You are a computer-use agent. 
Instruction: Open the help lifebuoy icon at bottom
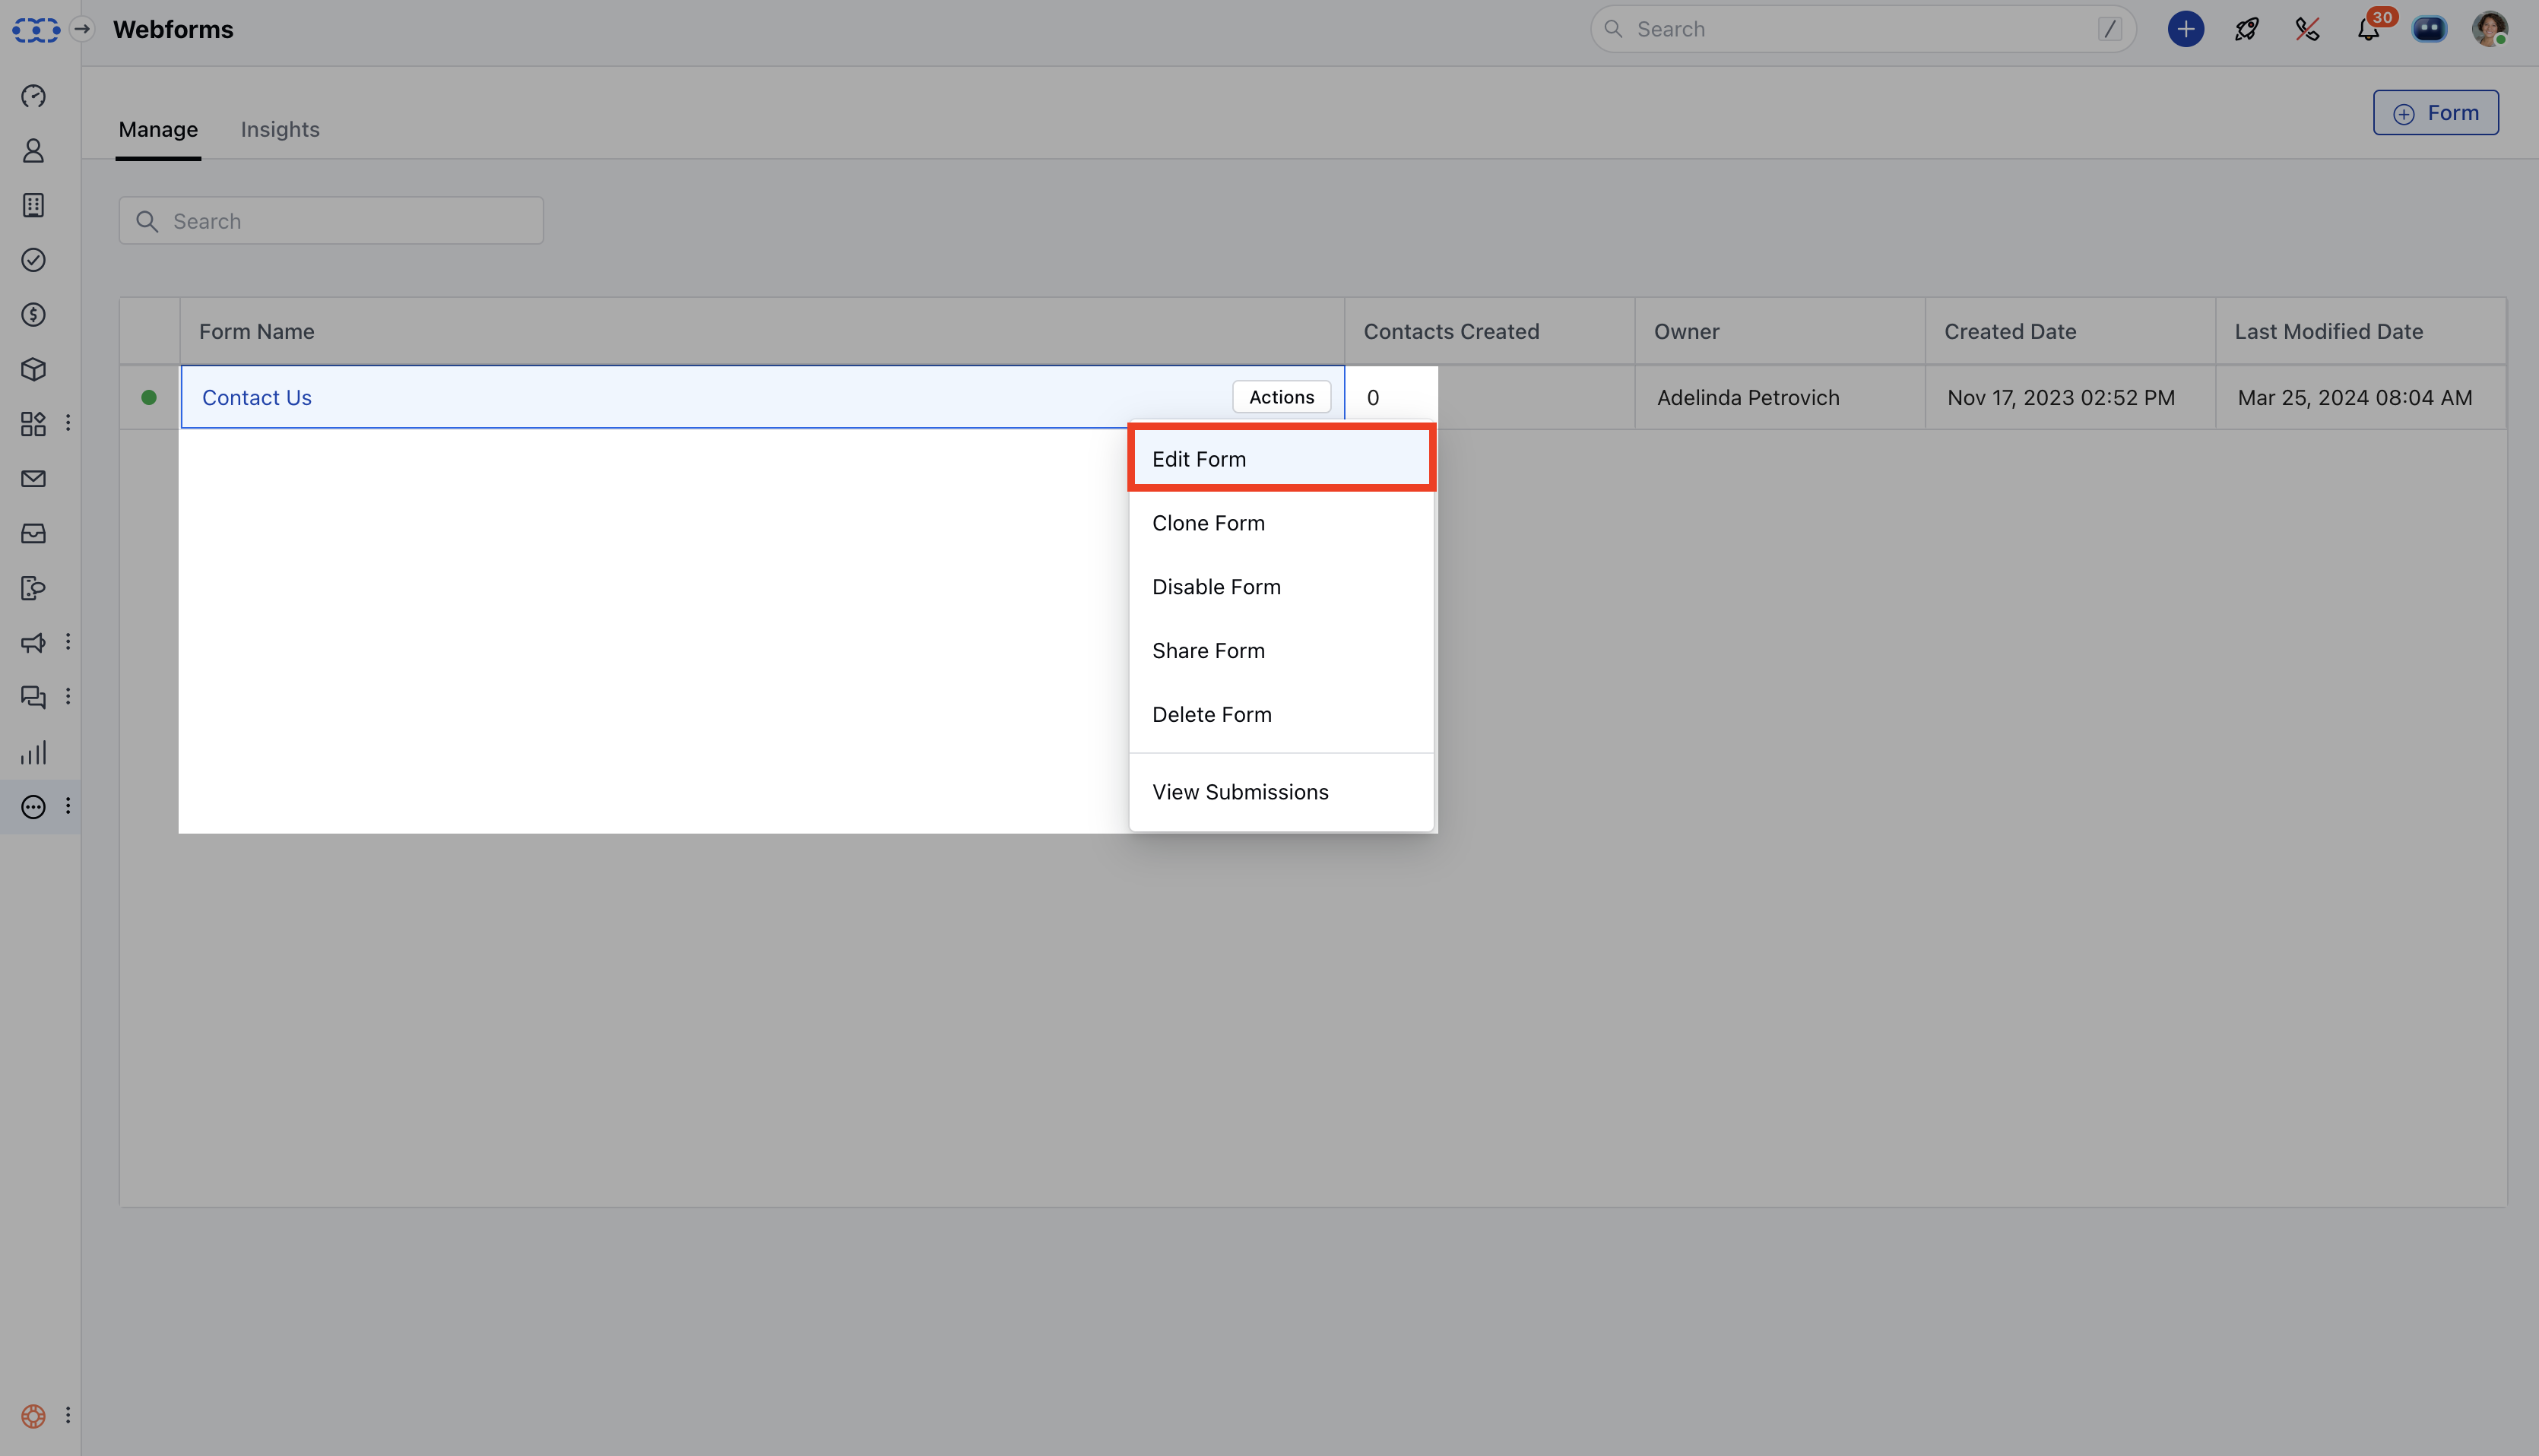(x=33, y=1416)
